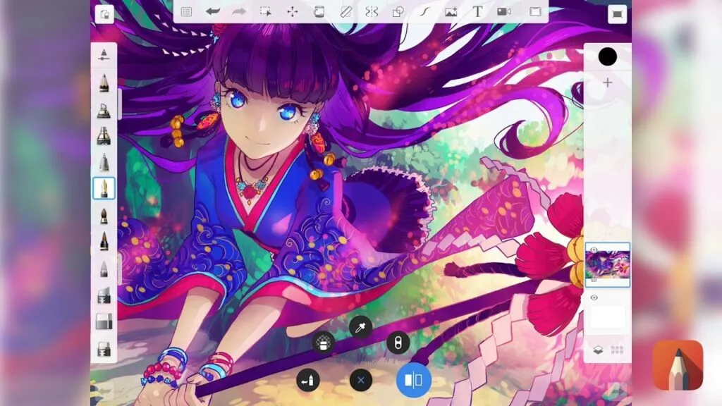
Task: Choose the flat chisel brush
Action: [x=104, y=295]
